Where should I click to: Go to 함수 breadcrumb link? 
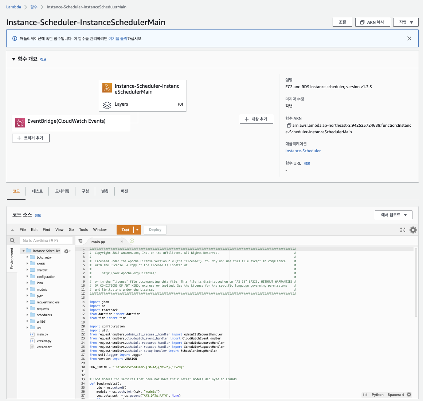tap(34, 7)
